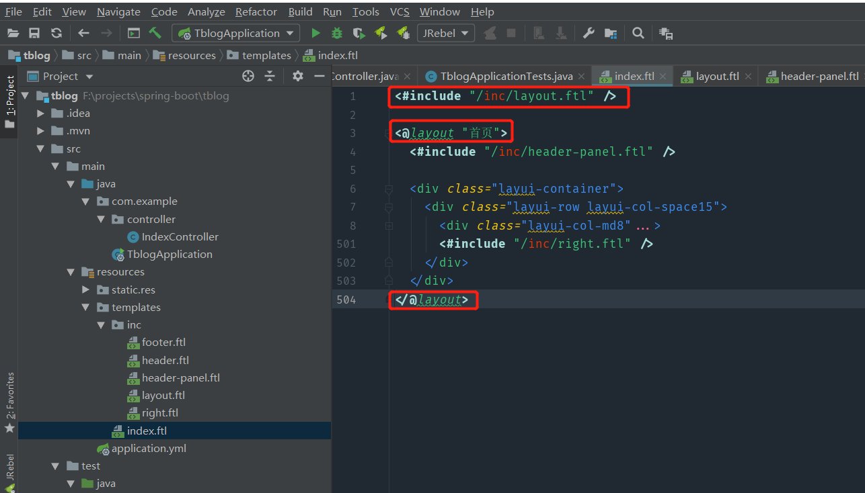
Task: Click the Build project hammer icon
Action: pyautogui.click(x=155, y=33)
